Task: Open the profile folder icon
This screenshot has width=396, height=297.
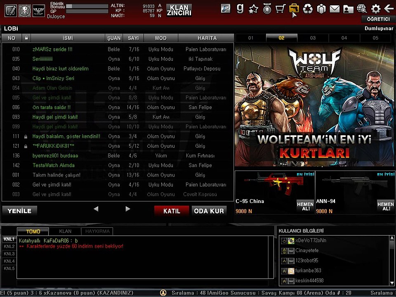Action: 348,9
